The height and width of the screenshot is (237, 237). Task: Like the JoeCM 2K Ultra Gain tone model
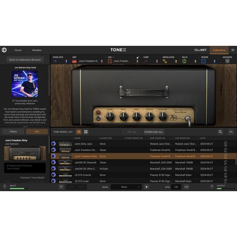(226, 167)
